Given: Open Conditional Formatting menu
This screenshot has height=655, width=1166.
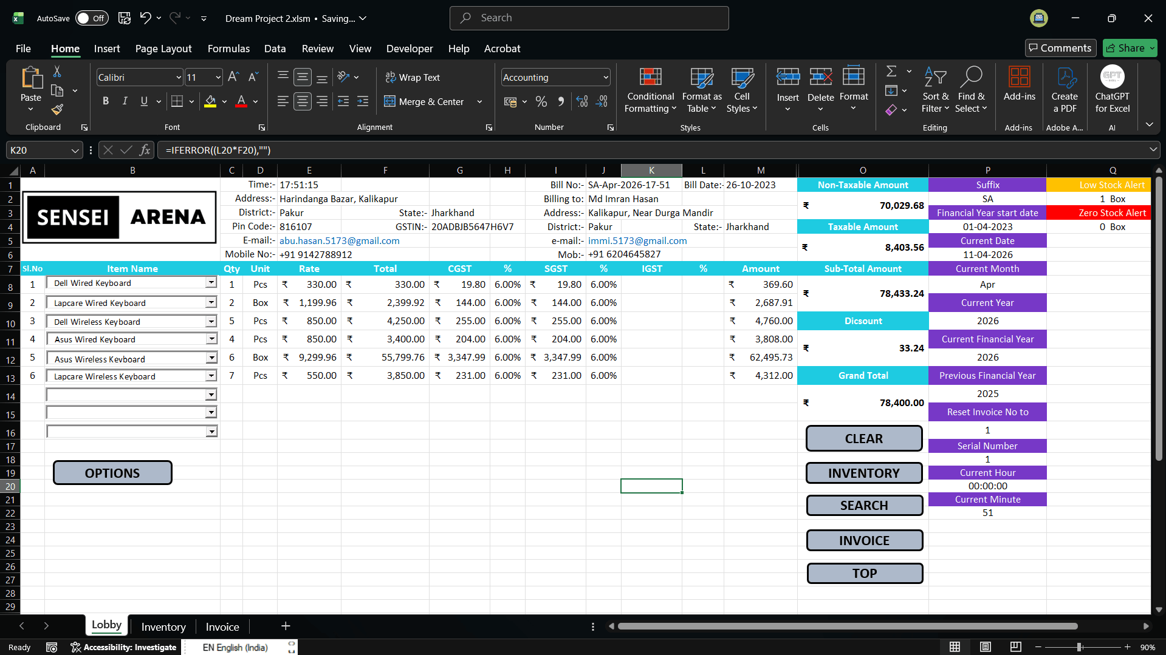Looking at the screenshot, I should point(650,90).
